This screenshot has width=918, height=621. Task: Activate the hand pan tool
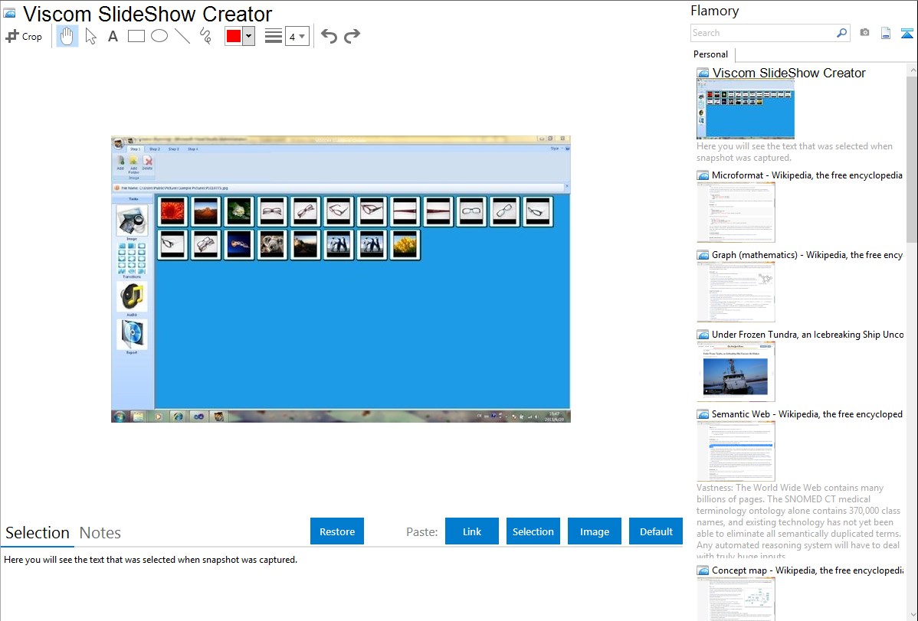[67, 36]
